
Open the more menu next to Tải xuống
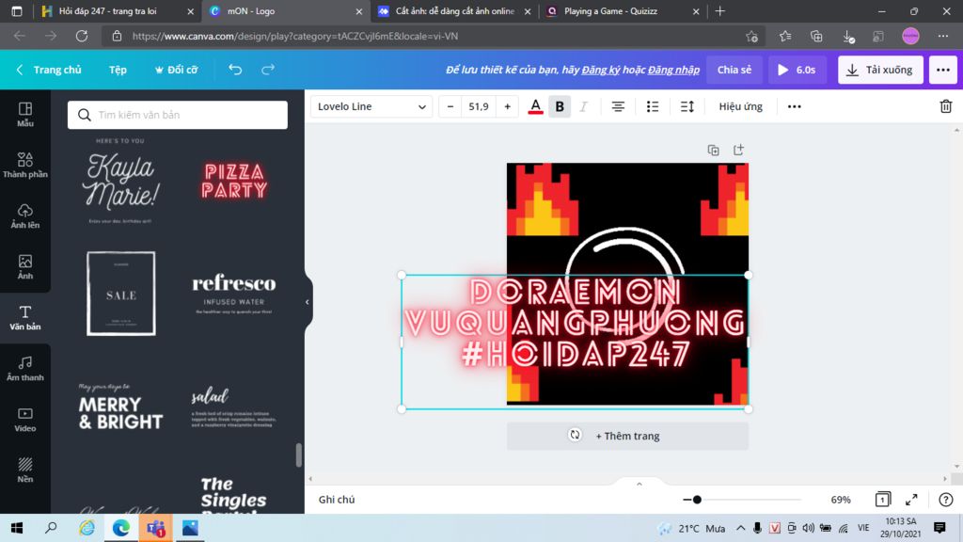pyautogui.click(x=942, y=70)
